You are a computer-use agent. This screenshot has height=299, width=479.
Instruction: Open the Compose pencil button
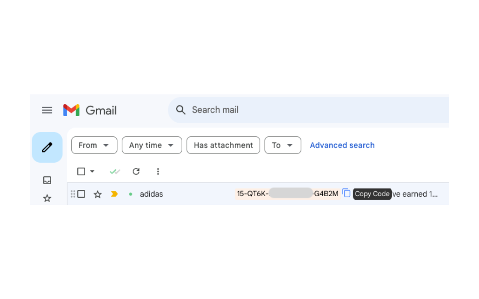tap(47, 147)
